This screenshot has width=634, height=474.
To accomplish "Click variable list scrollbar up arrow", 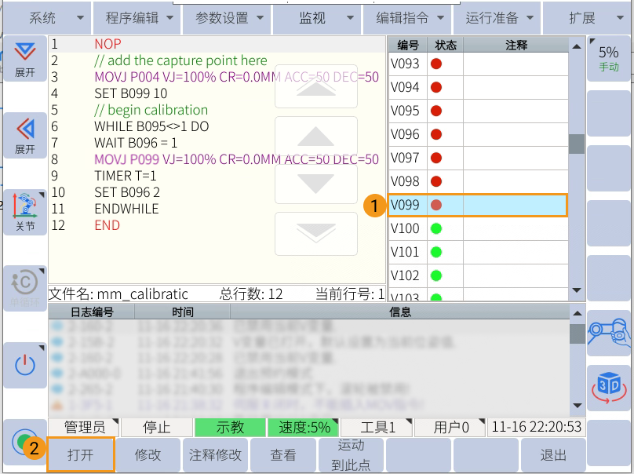I will tap(577, 46).
